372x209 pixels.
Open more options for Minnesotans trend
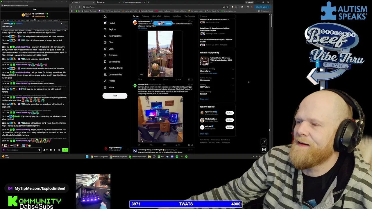[233, 78]
